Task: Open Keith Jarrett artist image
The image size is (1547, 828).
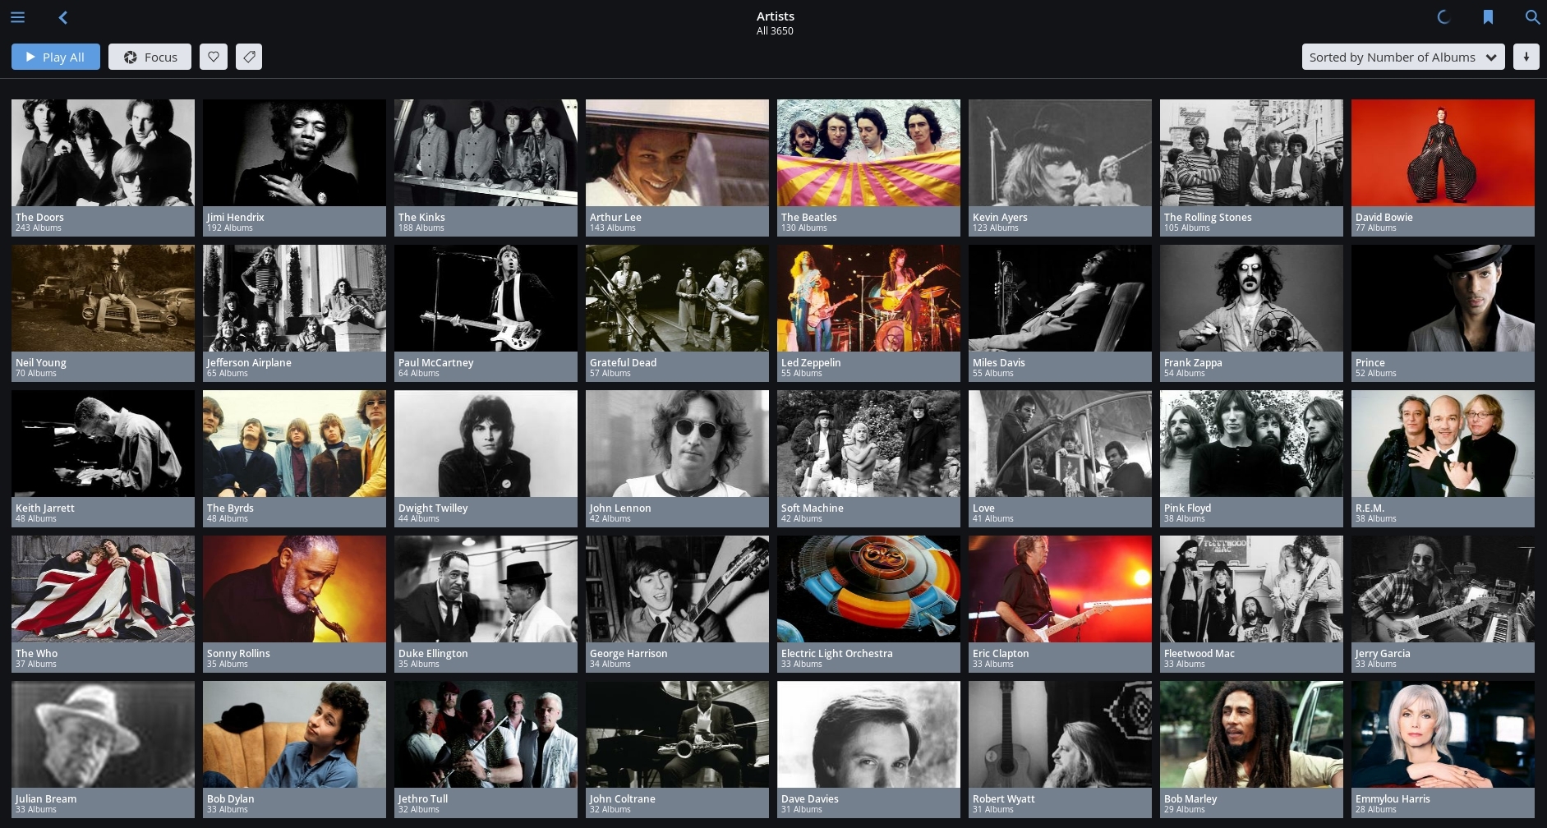Action: pyautogui.click(x=103, y=444)
